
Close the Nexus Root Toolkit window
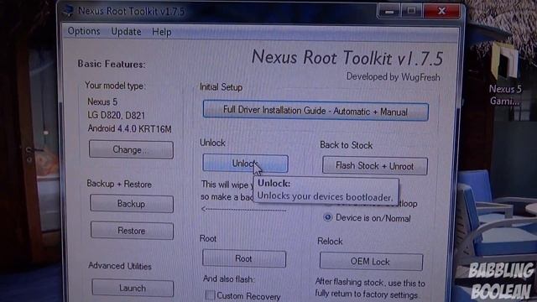click(441, 11)
